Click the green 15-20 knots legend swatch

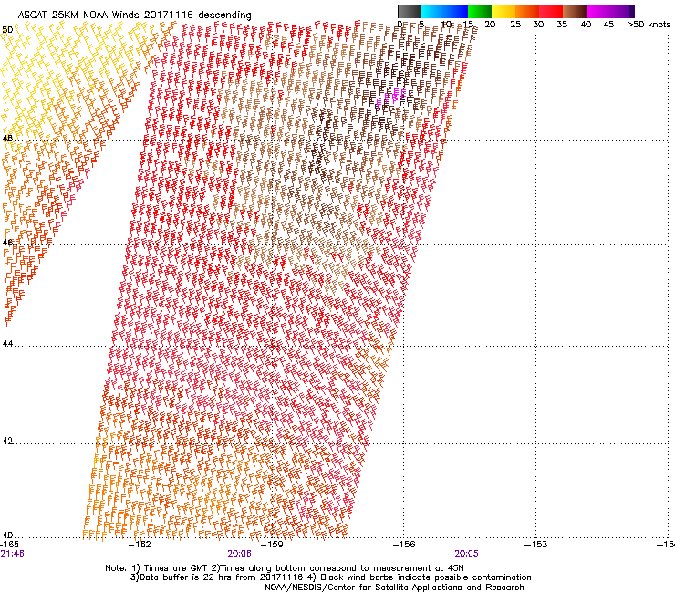(480, 11)
